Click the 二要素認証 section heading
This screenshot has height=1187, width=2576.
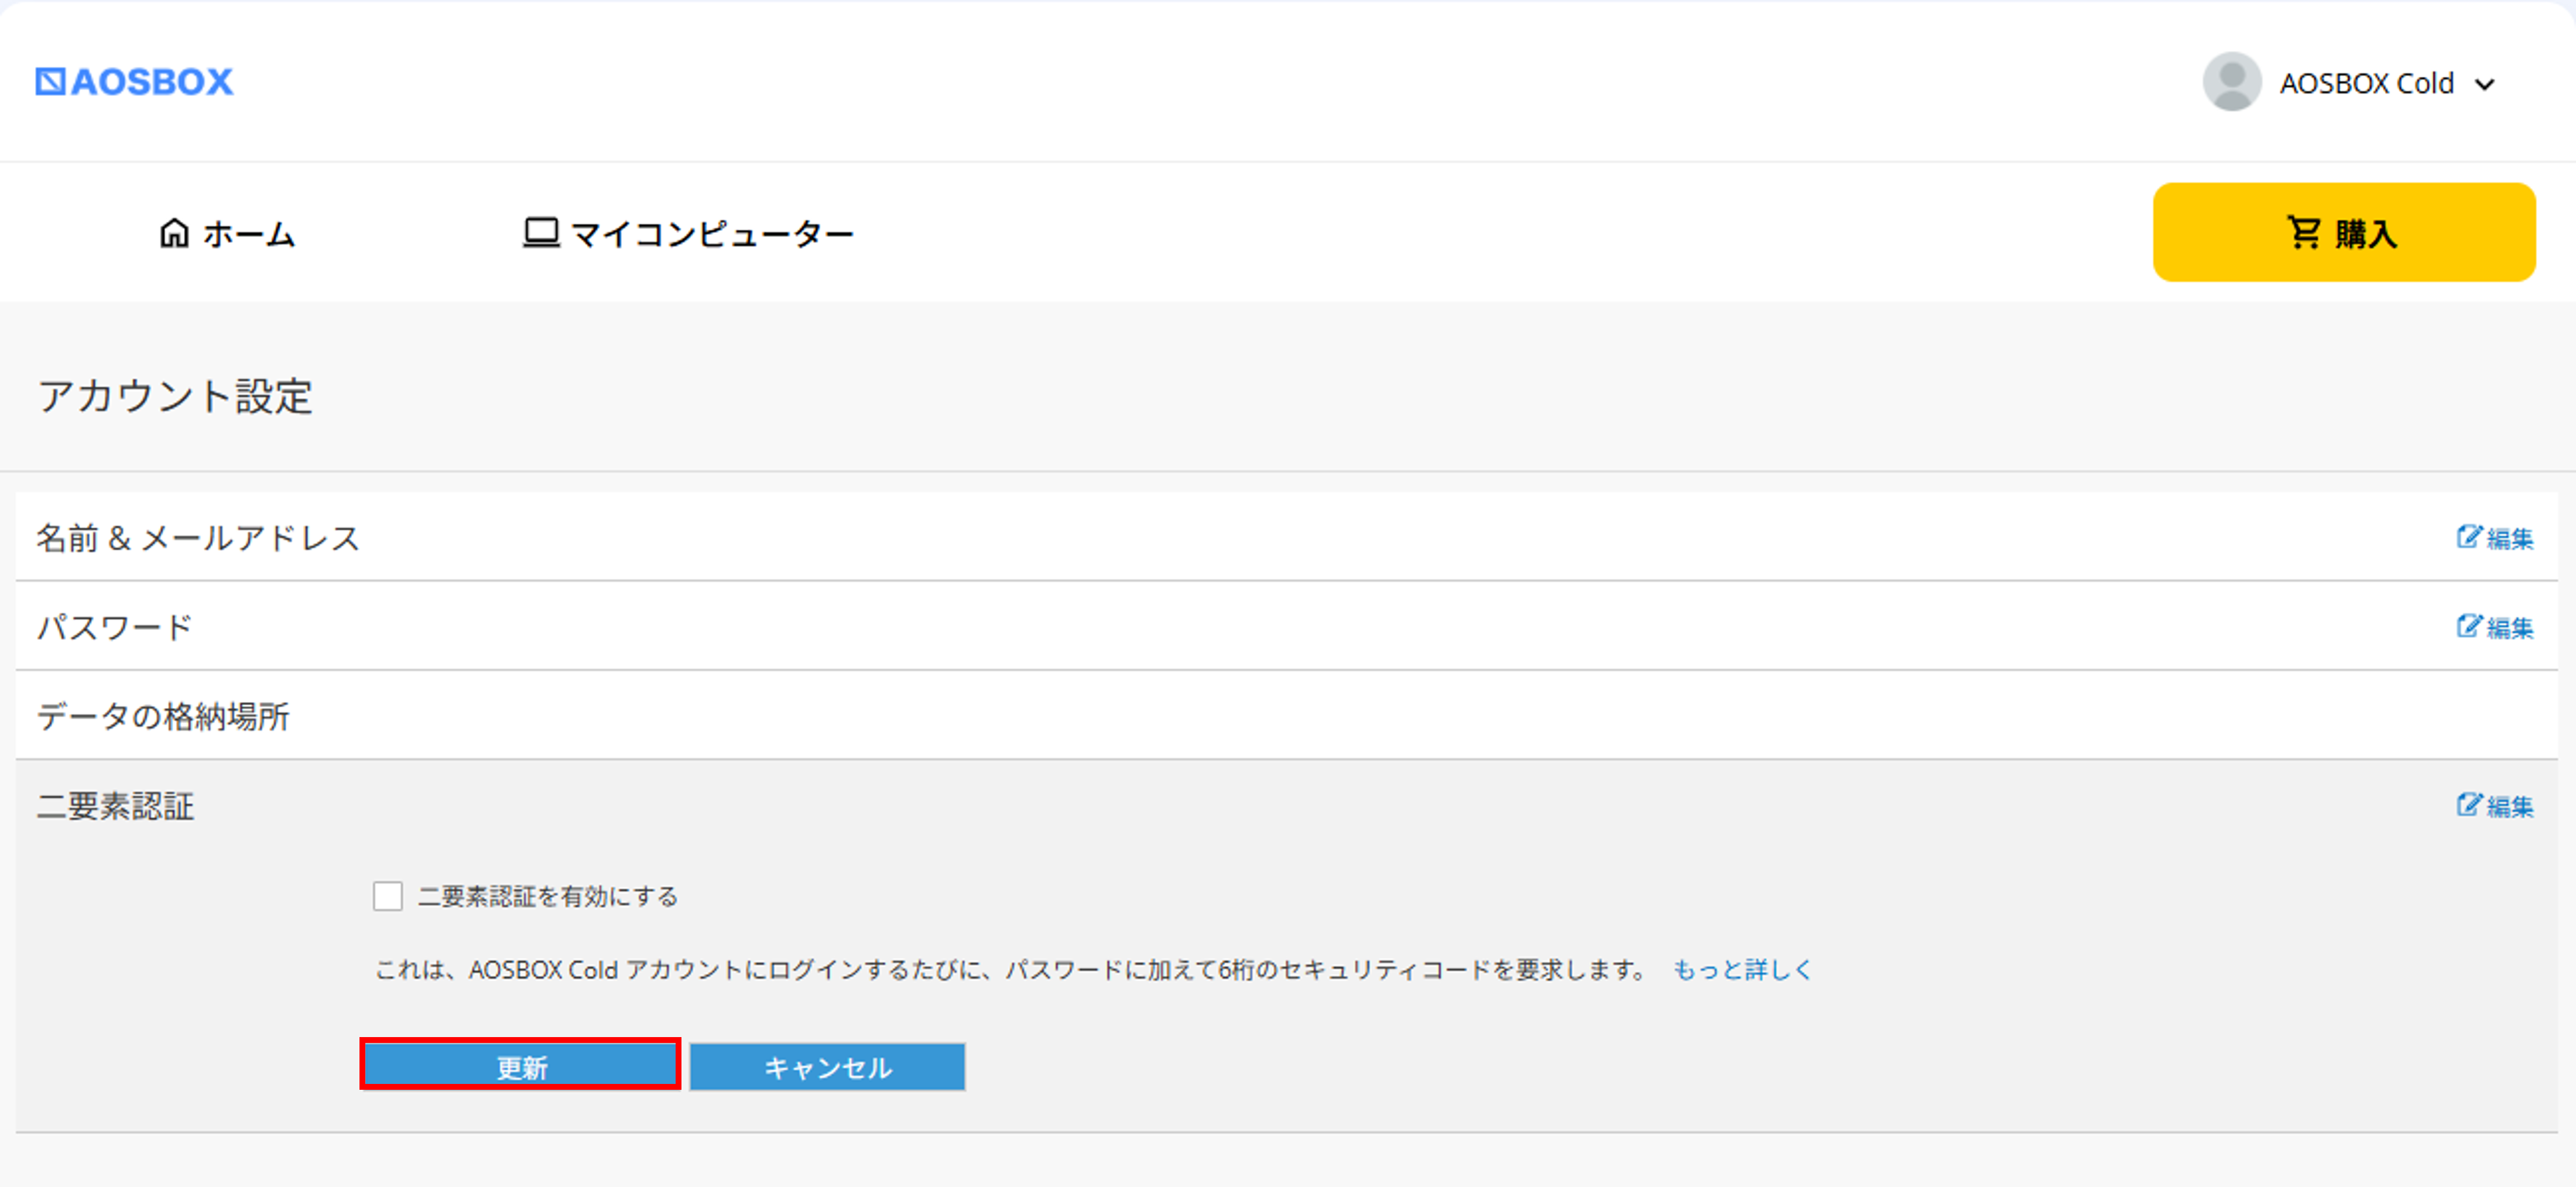pos(116,806)
